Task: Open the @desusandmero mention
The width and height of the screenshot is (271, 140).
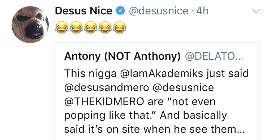Action: coord(107,88)
